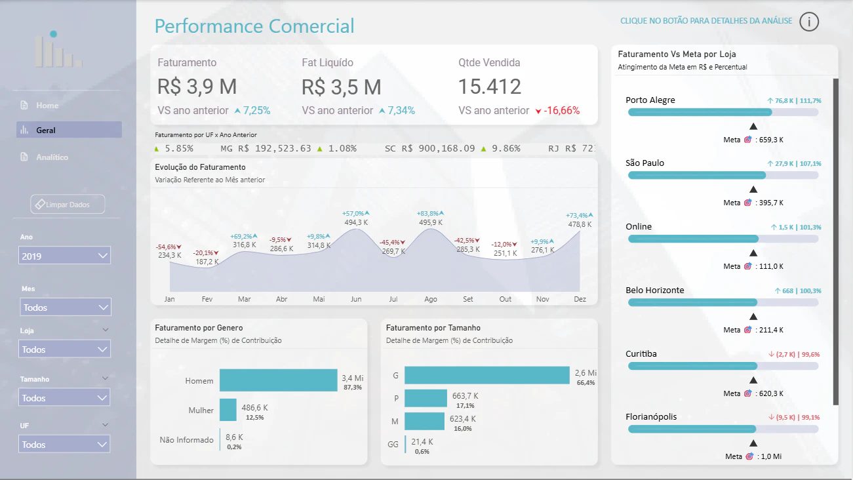The height and width of the screenshot is (480, 853).
Task: Open the Ano dropdown showing 2019
Action: [64, 256]
